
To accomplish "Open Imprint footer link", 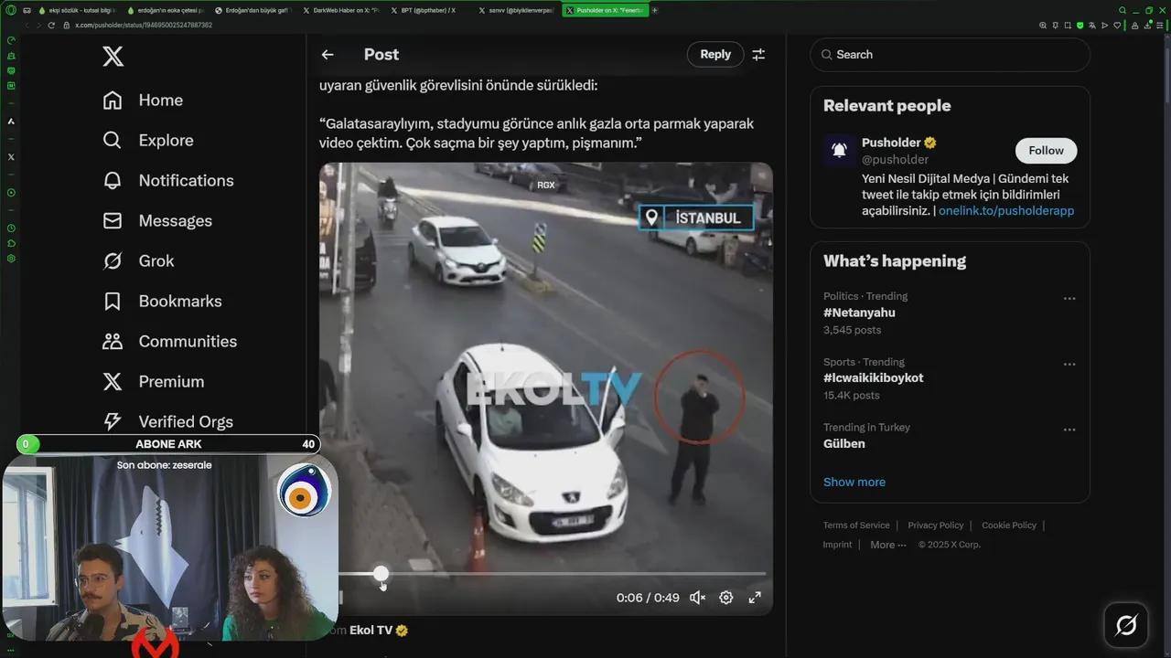I will point(837,545).
